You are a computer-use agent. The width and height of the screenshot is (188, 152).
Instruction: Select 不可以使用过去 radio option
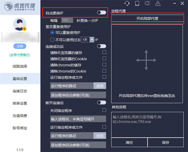click(x=52, y=39)
